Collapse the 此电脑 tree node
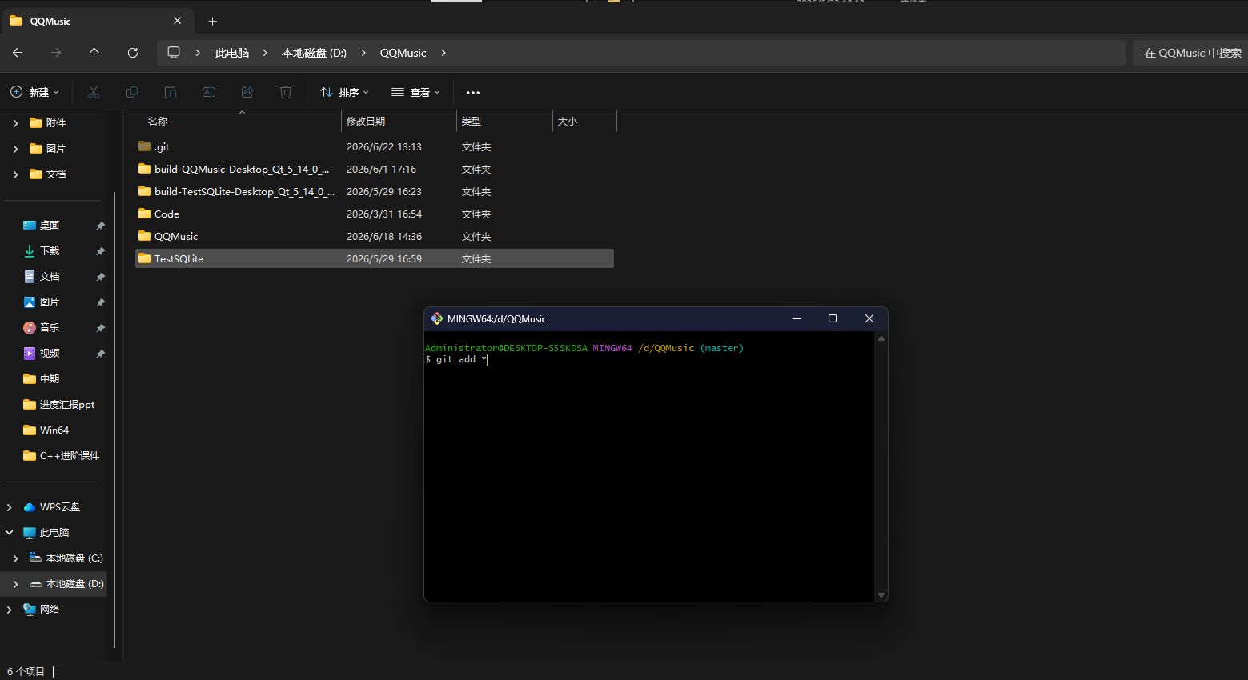This screenshot has width=1248, height=680. [9, 533]
